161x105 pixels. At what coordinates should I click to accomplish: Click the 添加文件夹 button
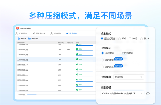(33, 39)
